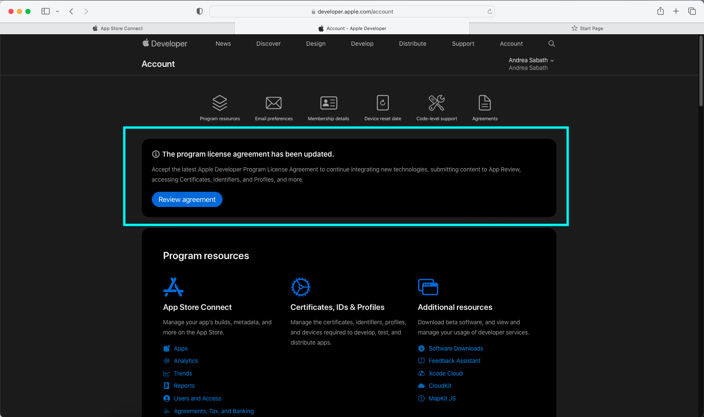704x417 pixels.
Task: Open the Account menu item
Action: 511,44
